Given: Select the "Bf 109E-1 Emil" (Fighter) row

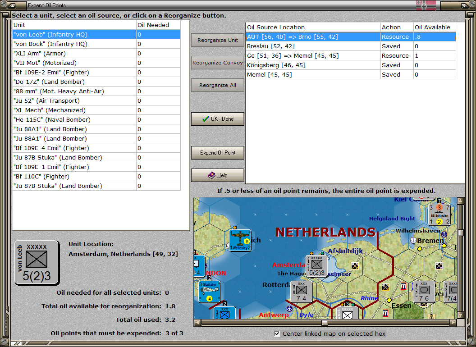Looking at the screenshot, I should (x=96, y=167).
